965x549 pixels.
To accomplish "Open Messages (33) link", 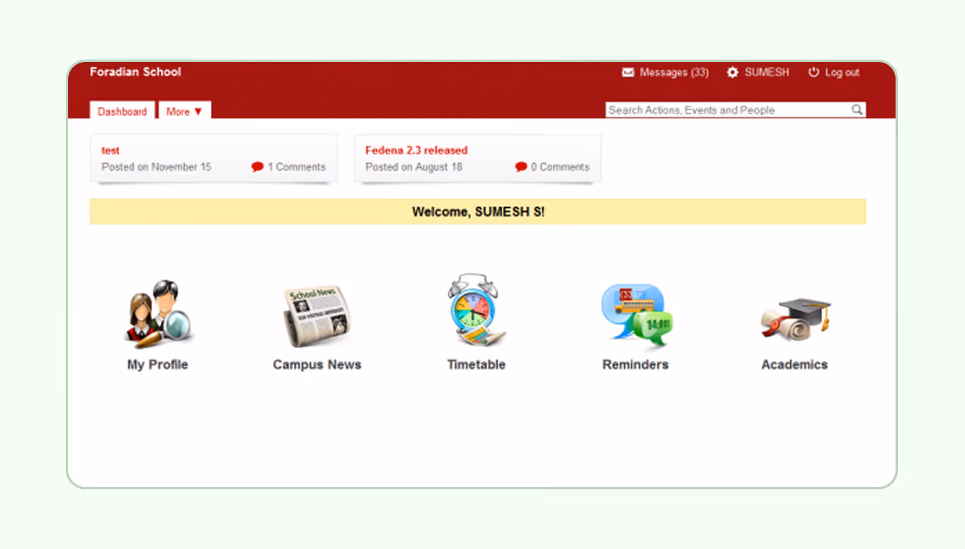I will pos(674,72).
